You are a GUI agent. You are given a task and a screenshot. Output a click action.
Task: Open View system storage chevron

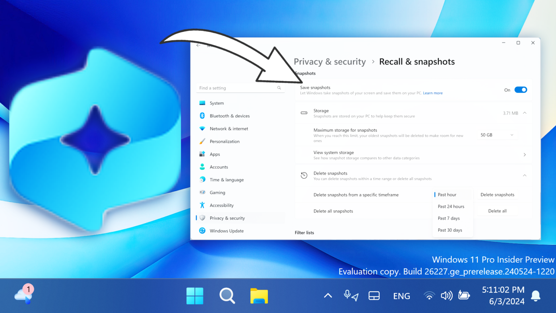525,155
